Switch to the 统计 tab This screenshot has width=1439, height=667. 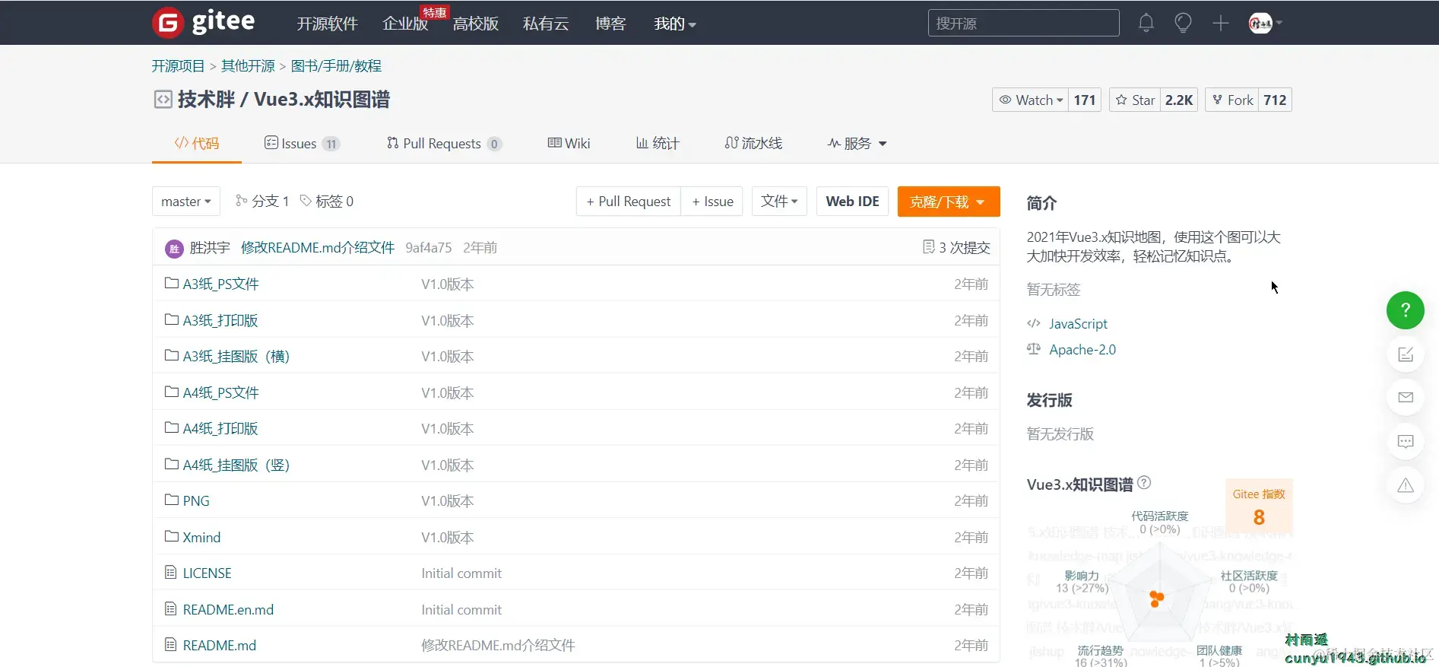pyautogui.click(x=658, y=143)
